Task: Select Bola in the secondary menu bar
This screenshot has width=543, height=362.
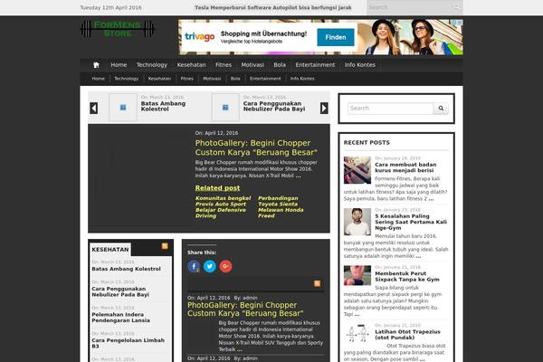Action: tap(235, 79)
